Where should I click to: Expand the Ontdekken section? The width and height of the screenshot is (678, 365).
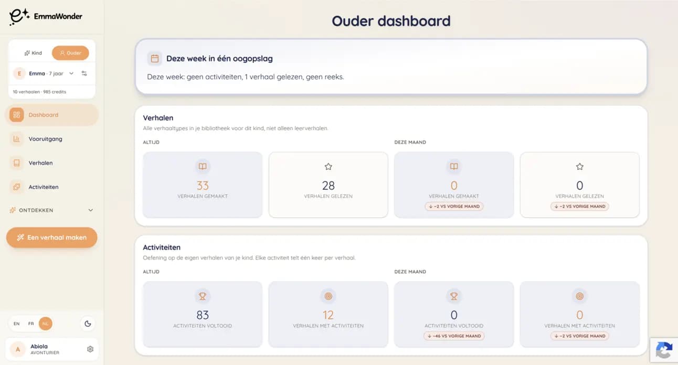(51, 210)
